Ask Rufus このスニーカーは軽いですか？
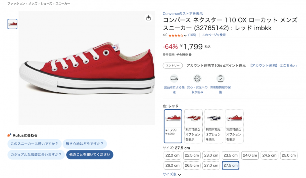 pos(34,144)
